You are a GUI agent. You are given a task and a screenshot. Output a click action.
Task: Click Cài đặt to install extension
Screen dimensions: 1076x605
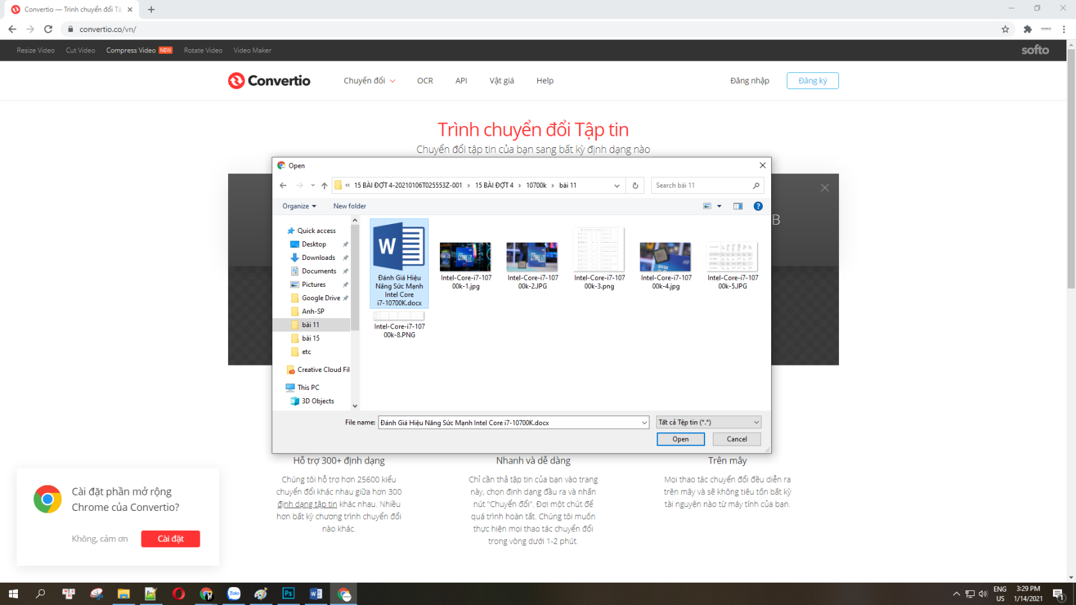[170, 539]
